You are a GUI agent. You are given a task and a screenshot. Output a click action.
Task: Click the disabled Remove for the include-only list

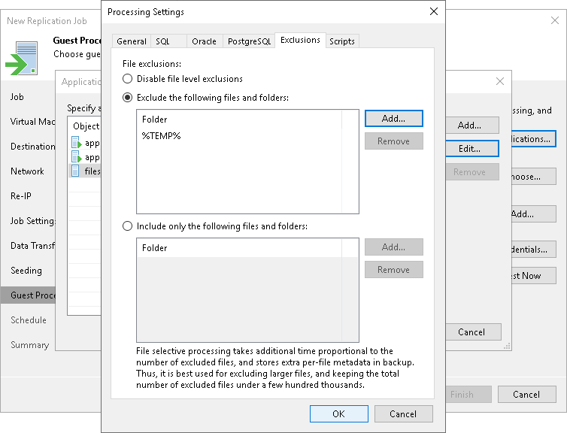pyautogui.click(x=394, y=270)
